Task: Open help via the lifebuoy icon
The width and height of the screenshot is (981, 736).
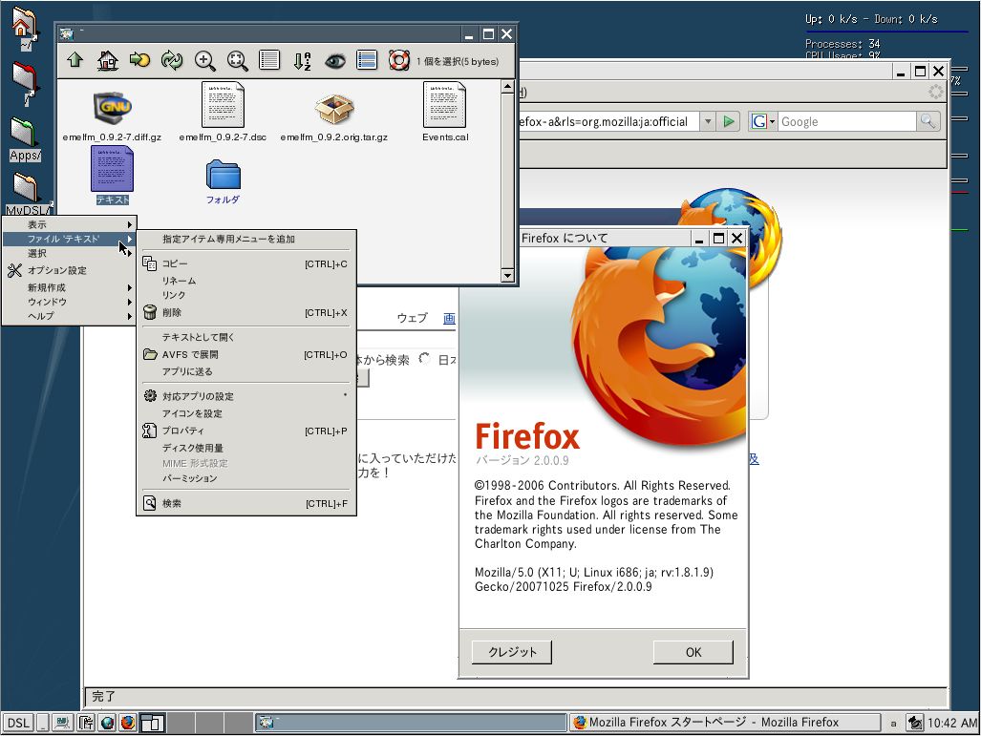Action: coord(398,61)
